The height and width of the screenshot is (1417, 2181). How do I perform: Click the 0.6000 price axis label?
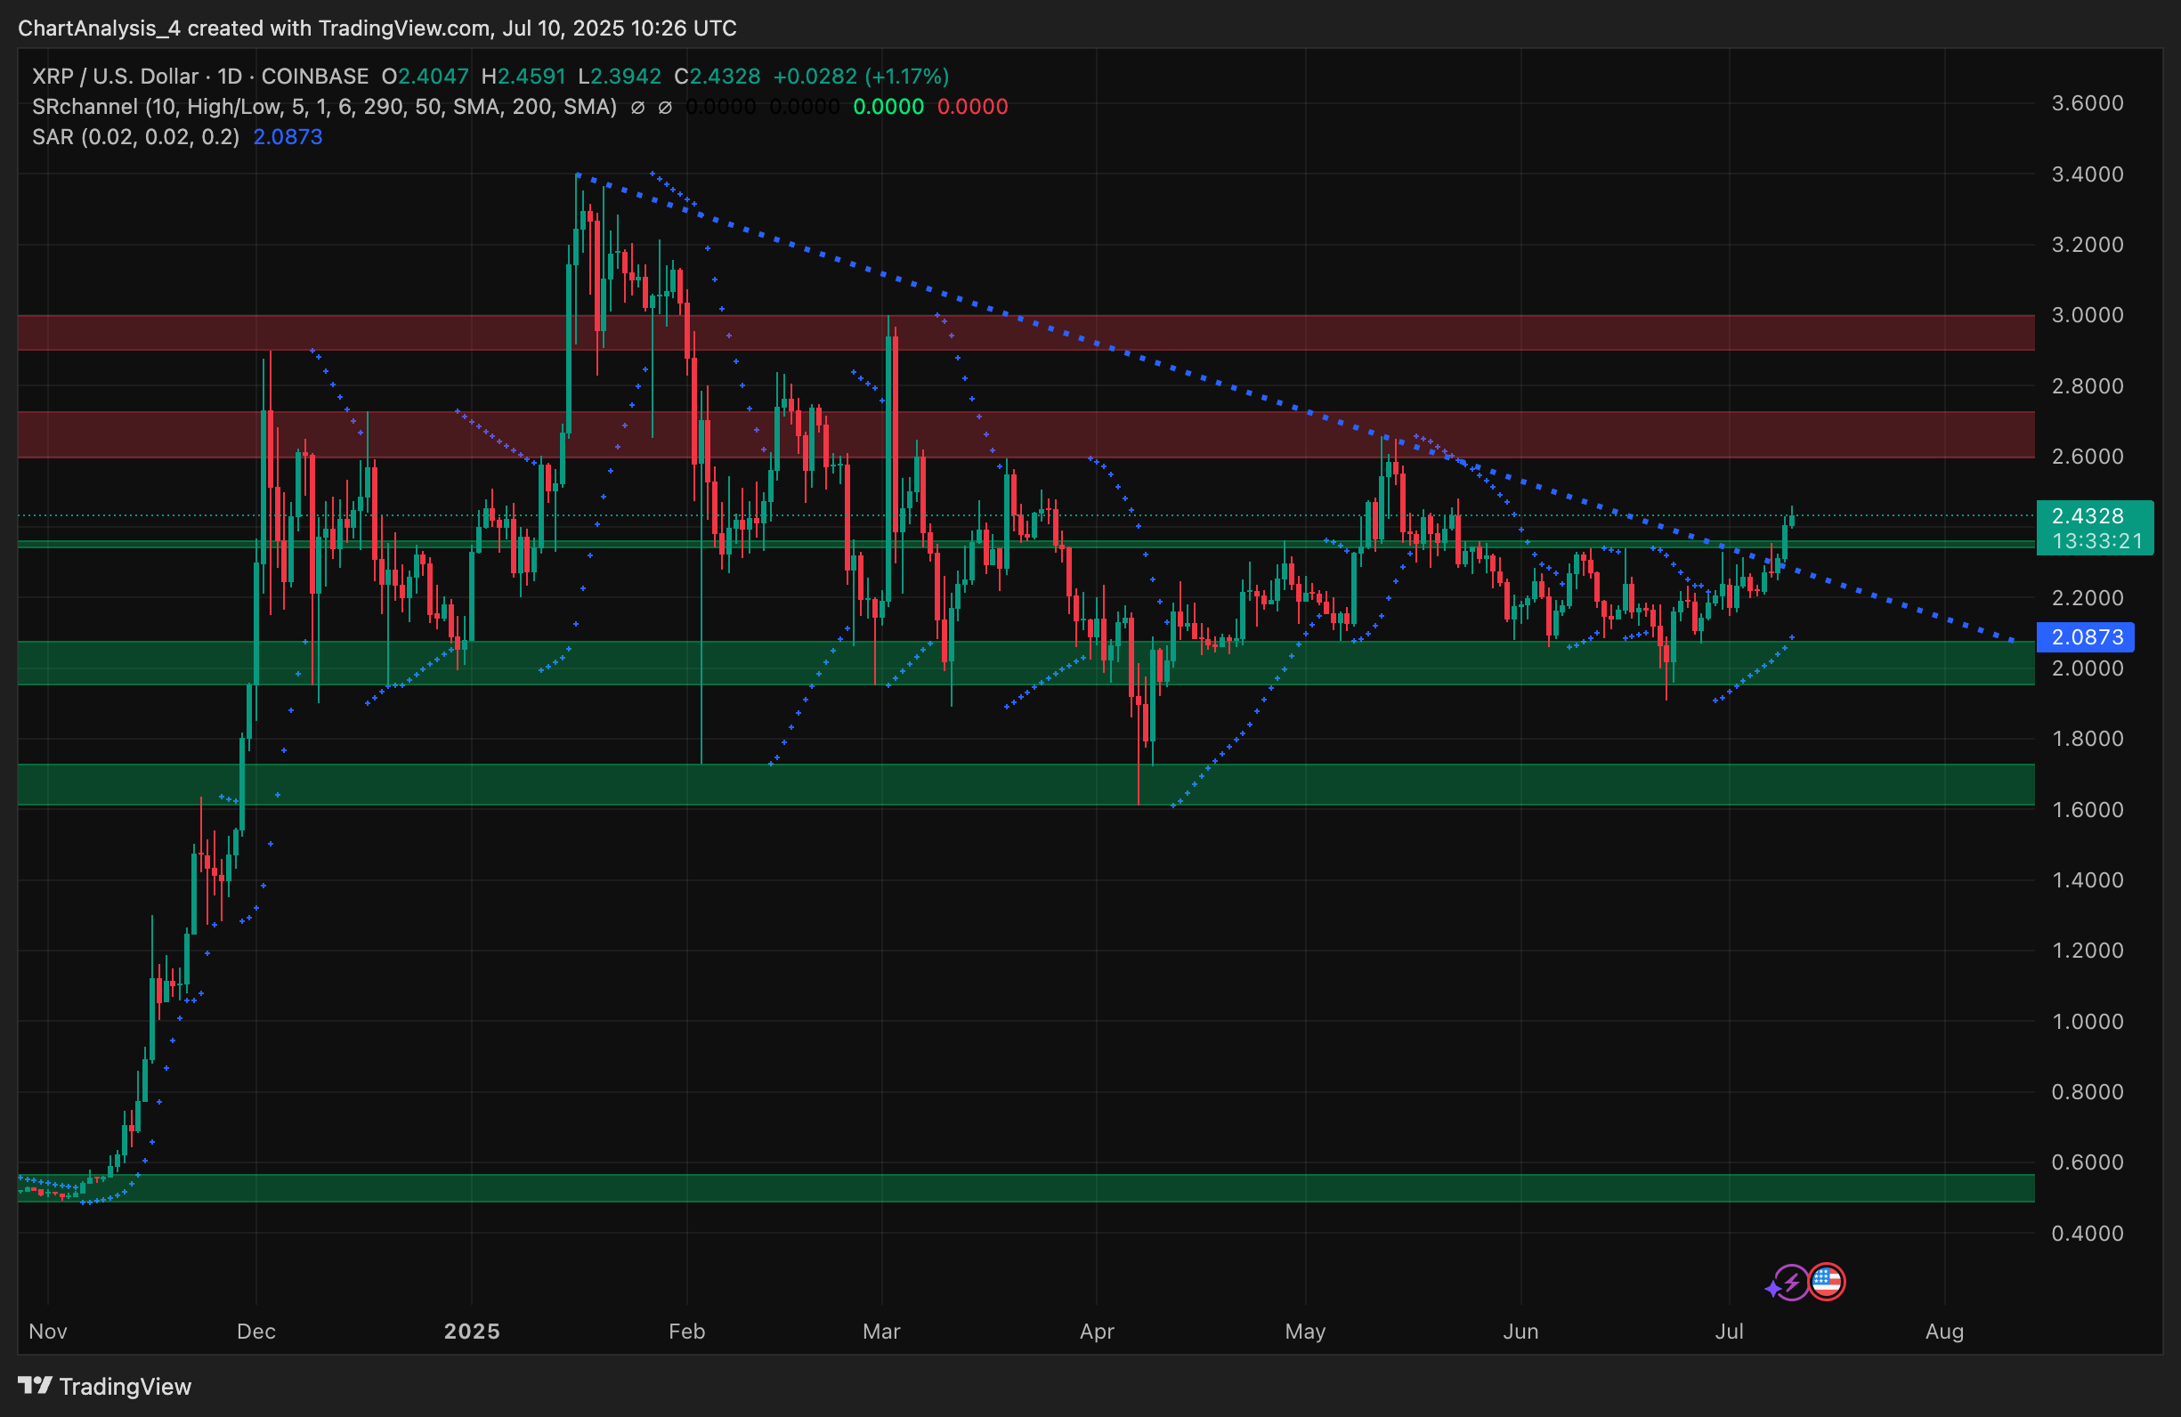2088,1162
